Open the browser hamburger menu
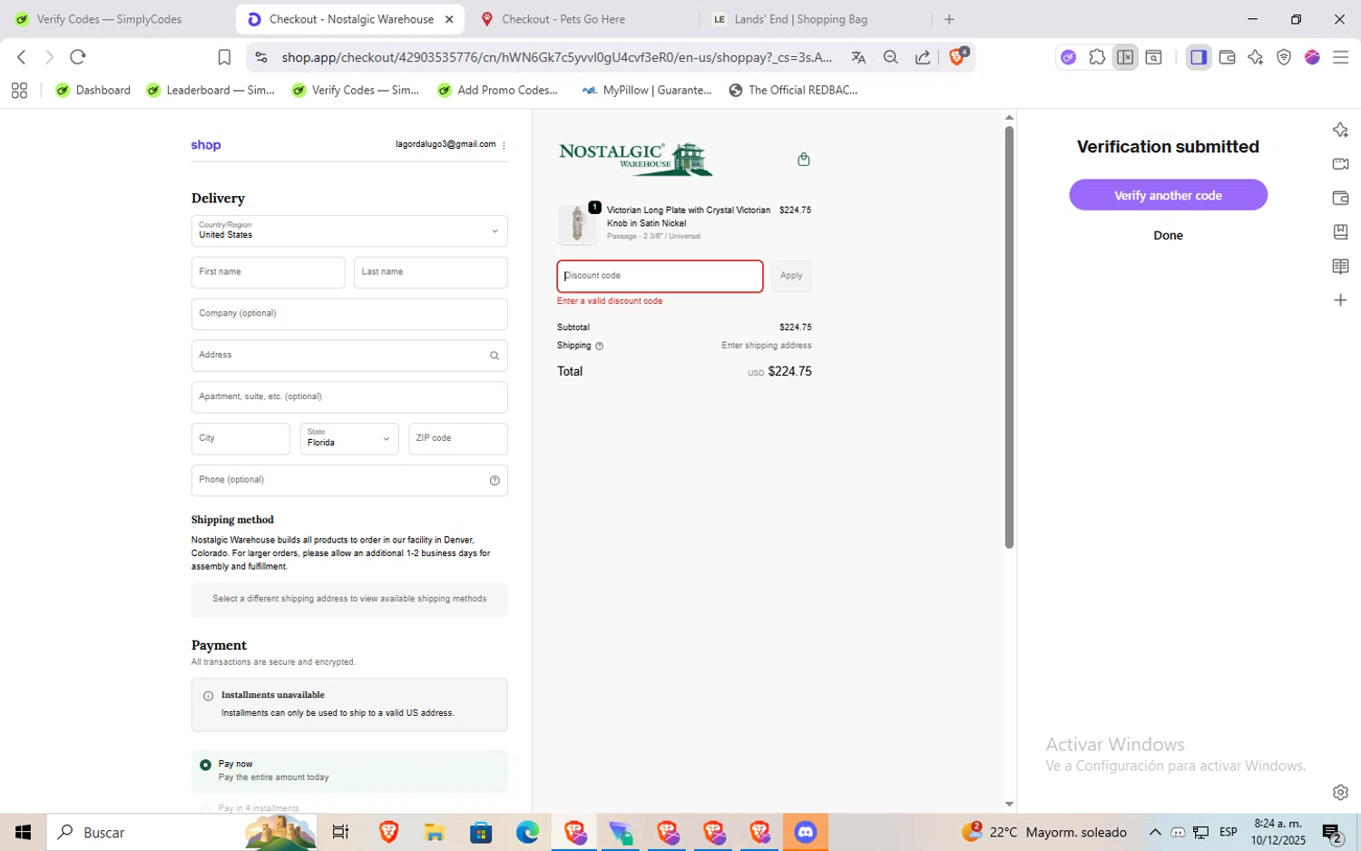The height and width of the screenshot is (851, 1361). click(x=1340, y=57)
